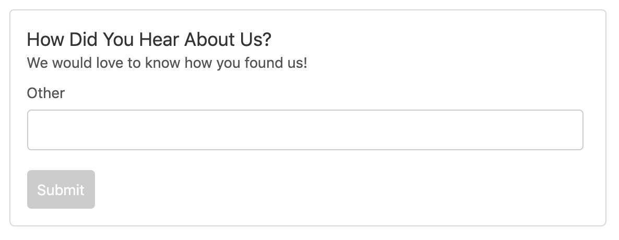The width and height of the screenshot is (619, 240).
Task: Focus the empty text box under Other
Action: point(305,130)
